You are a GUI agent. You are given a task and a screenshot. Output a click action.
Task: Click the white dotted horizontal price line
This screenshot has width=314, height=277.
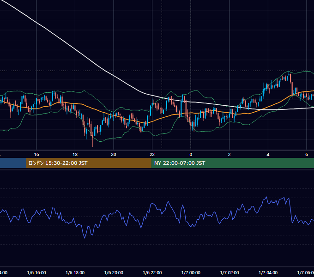(x=157, y=71)
